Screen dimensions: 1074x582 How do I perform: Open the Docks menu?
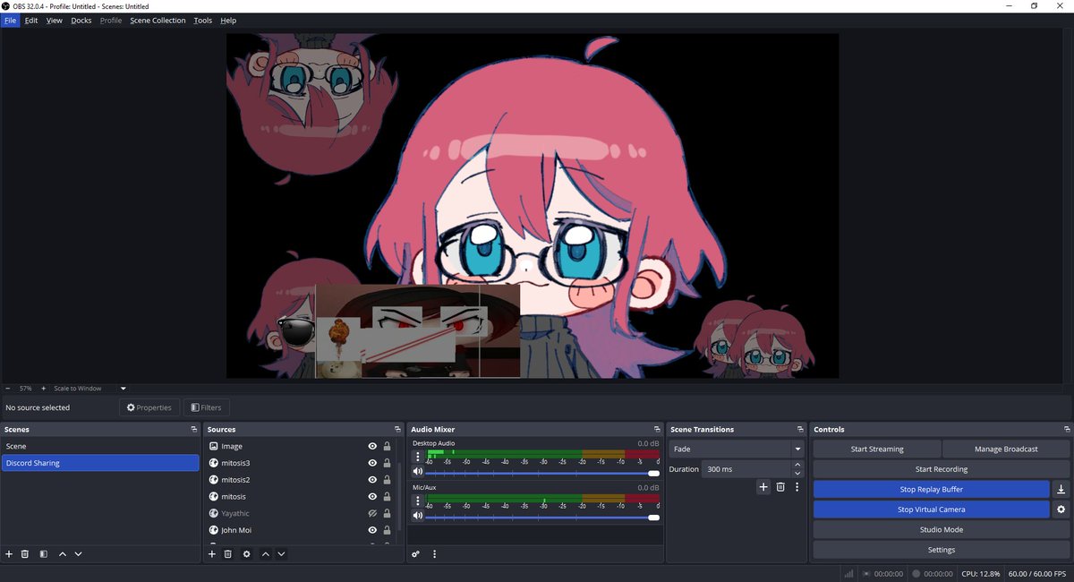point(81,20)
